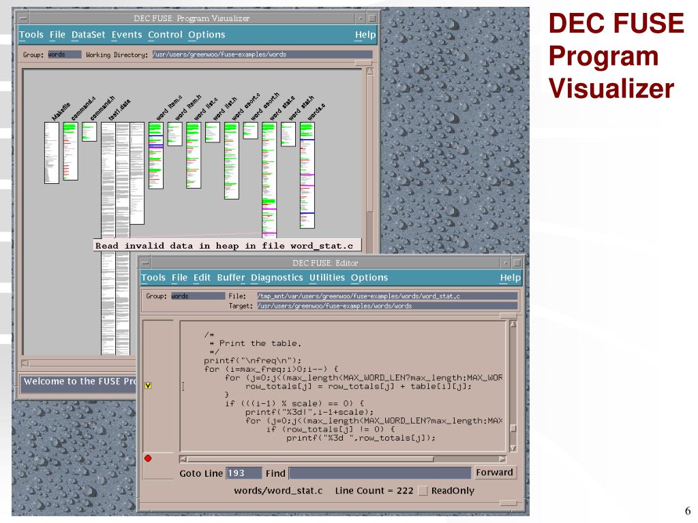Screen dimensions: 698x523
Task: Open the Utilities menu in Editor
Action: point(327,278)
